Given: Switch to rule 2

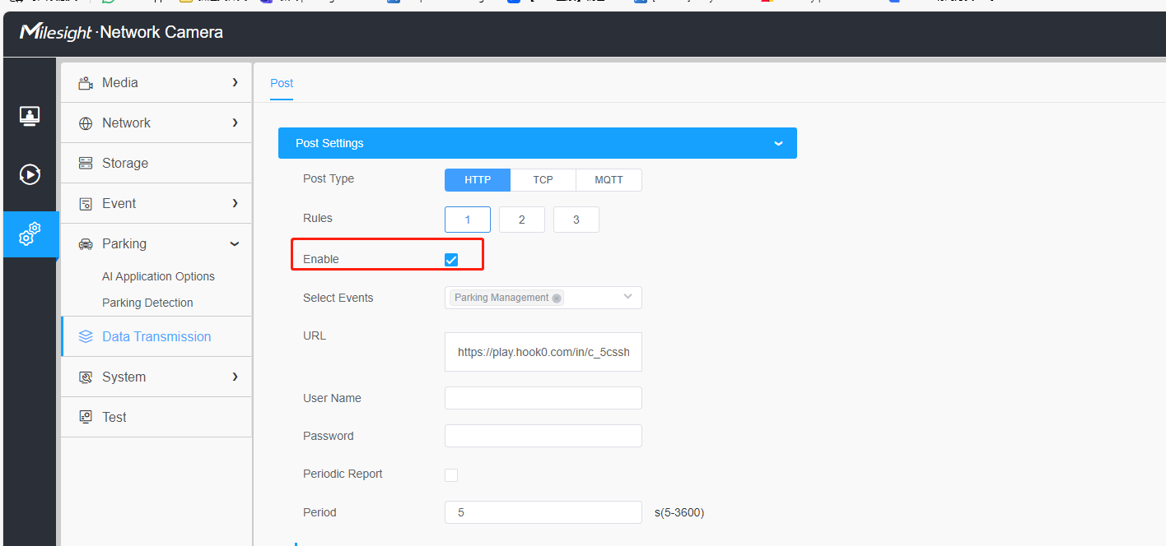Looking at the screenshot, I should (x=522, y=220).
